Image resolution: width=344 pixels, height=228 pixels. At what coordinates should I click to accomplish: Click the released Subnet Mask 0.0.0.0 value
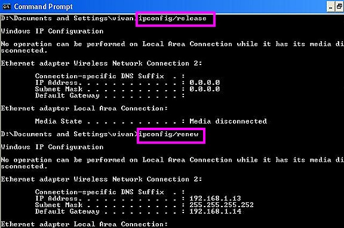[x=204, y=89]
